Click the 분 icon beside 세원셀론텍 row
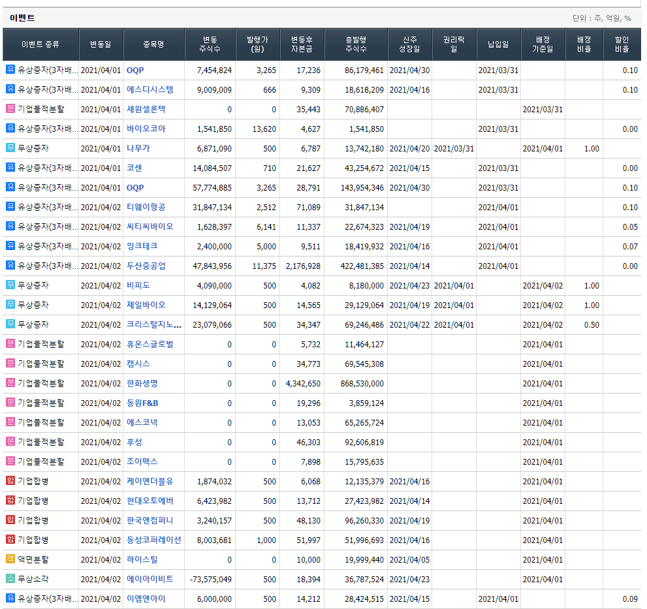Viewport: 647px width, 609px height. click(x=10, y=108)
